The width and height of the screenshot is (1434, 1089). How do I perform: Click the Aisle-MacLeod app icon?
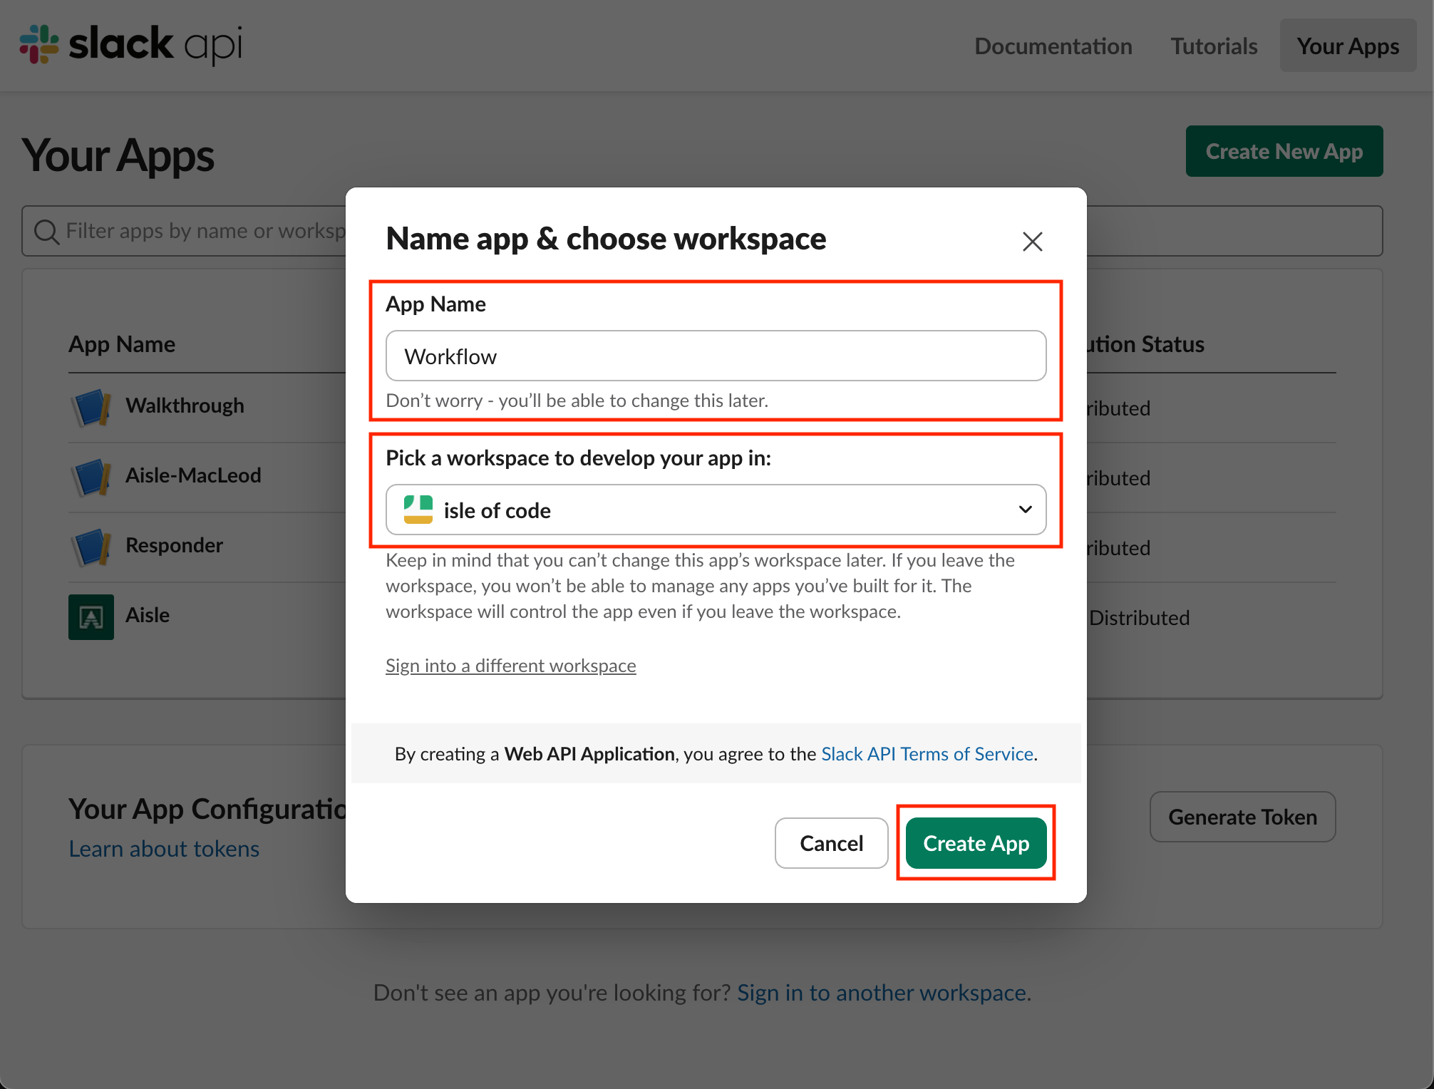click(x=91, y=476)
